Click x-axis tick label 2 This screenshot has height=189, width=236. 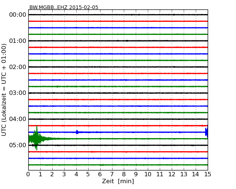click(52, 174)
